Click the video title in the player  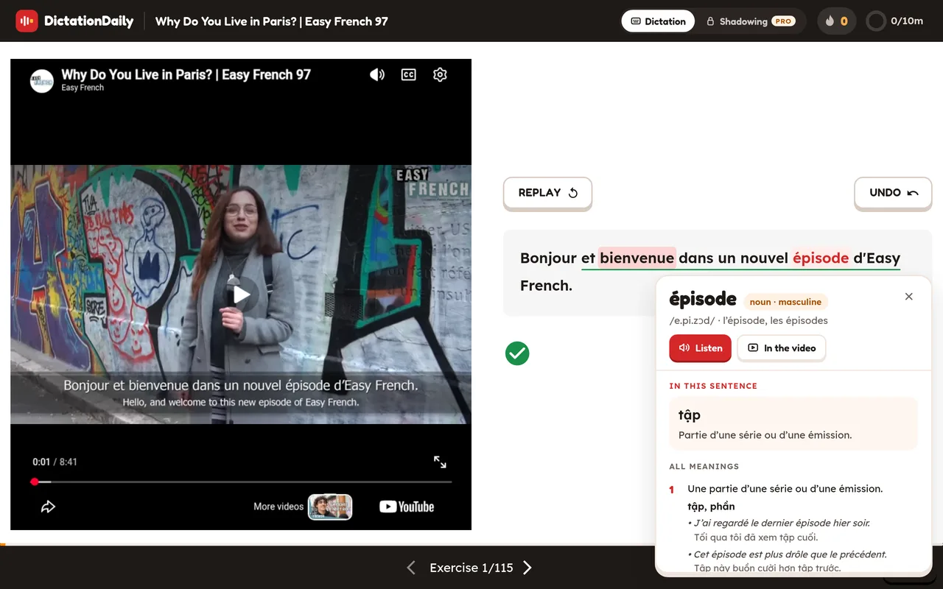[x=186, y=74]
